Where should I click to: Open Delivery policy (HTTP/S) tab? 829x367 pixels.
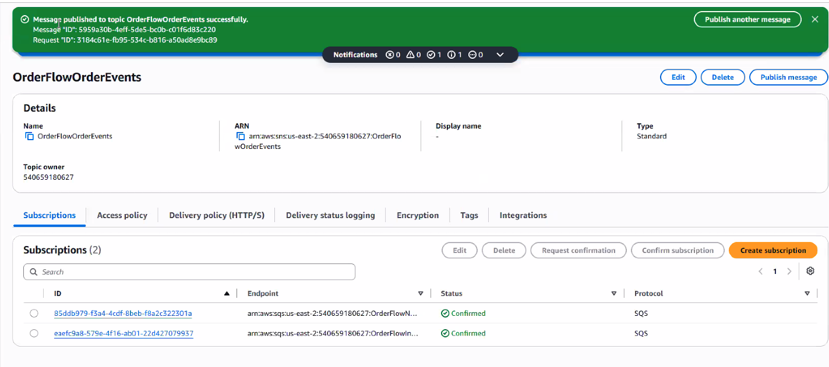[217, 215]
